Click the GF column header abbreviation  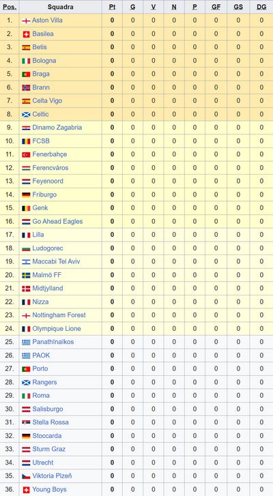(x=216, y=7)
